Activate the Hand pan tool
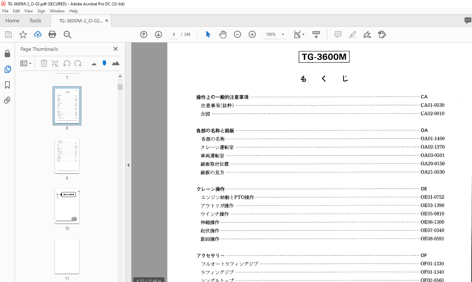472x282 pixels. (223, 34)
